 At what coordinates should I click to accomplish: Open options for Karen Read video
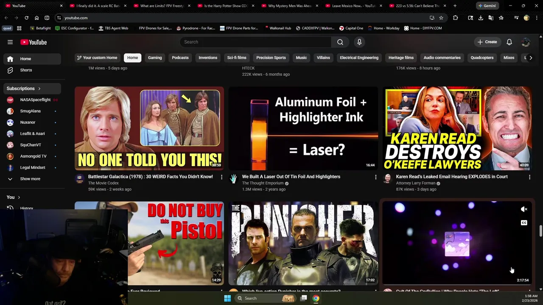[x=529, y=177]
